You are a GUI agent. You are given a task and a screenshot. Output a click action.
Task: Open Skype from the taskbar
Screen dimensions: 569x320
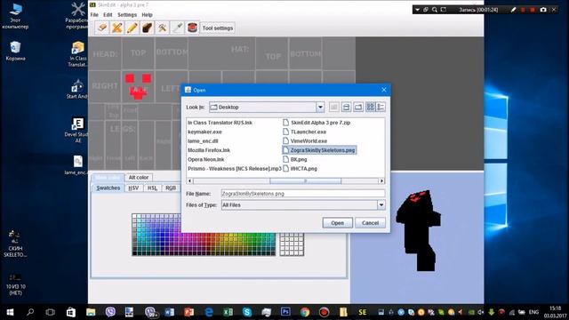click(x=247, y=312)
